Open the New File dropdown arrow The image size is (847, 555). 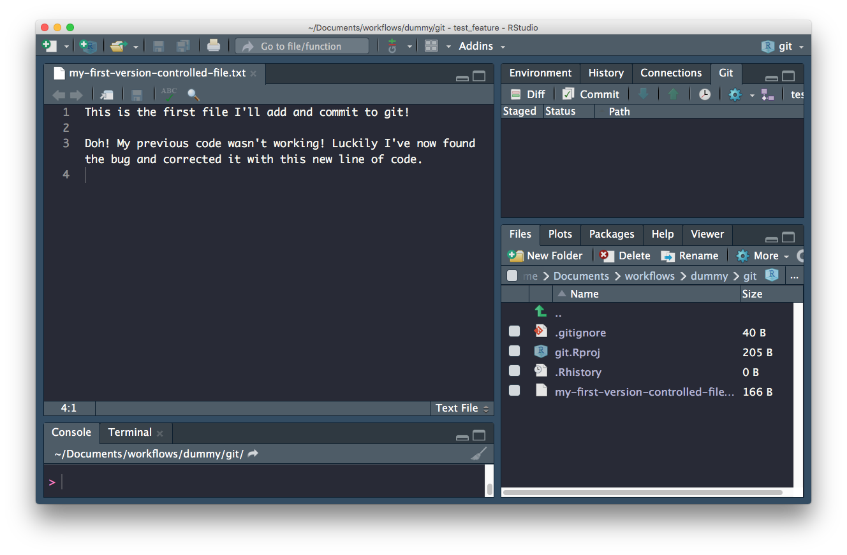click(66, 47)
